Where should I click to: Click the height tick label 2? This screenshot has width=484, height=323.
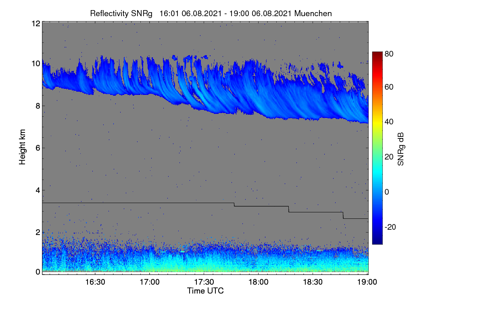click(x=38, y=232)
